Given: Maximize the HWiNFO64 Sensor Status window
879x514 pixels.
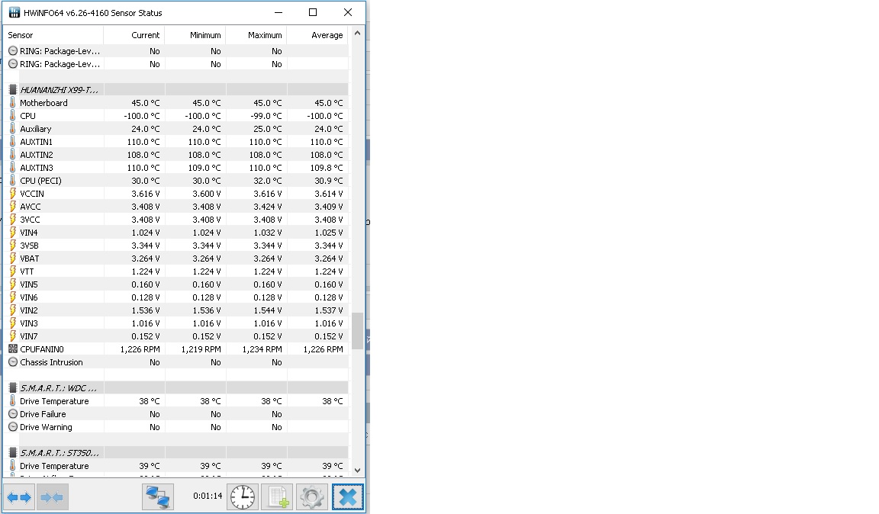Looking at the screenshot, I should click(x=313, y=12).
